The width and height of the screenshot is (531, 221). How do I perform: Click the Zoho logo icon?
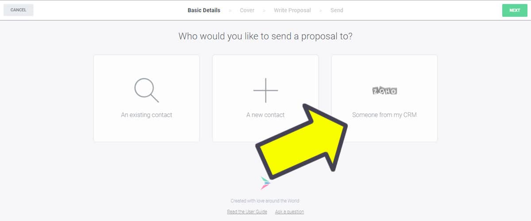[x=384, y=91]
